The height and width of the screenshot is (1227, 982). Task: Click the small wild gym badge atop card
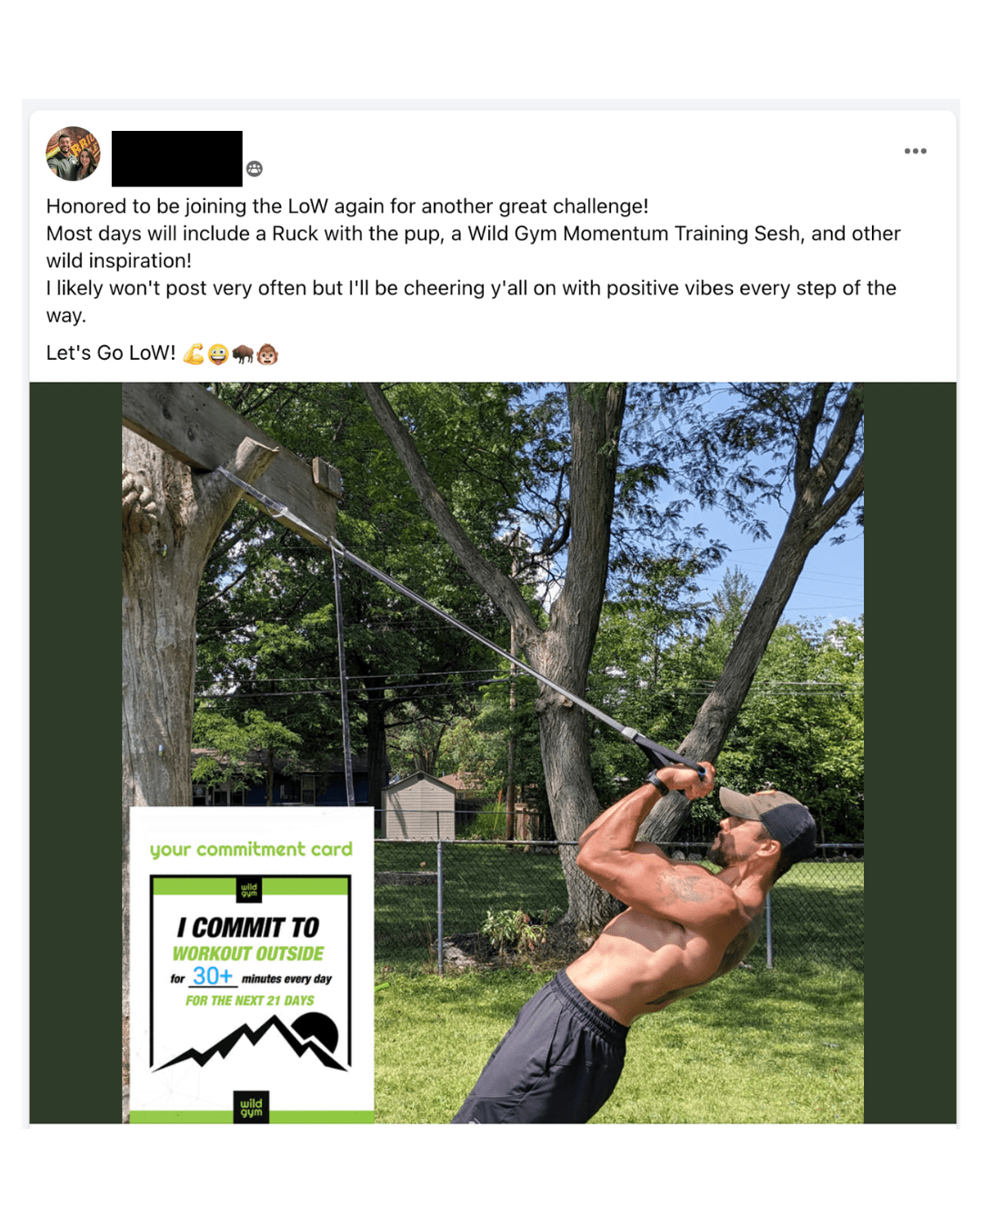[249, 890]
